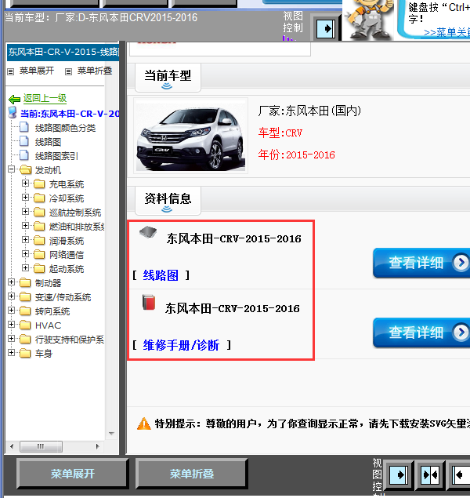The height and width of the screenshot is (498, 470).
Task: Click the bottom 菜单展开 button
Action: [x=73, y=474]
